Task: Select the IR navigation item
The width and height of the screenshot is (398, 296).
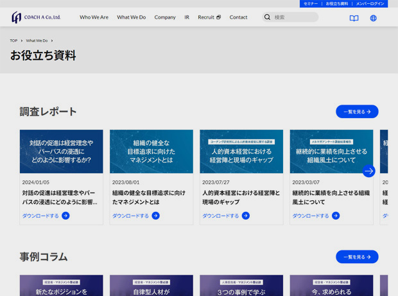Action: pyautogui.click(x=187, y=17)
